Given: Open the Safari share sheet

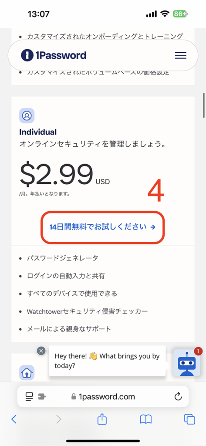Looking at the screenshot, I should (102, 419).
